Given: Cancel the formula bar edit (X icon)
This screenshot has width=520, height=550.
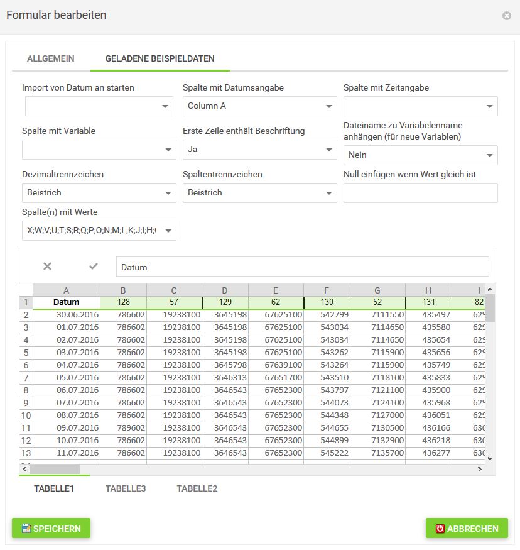Looking at the screenshot, I should point(47,267).
